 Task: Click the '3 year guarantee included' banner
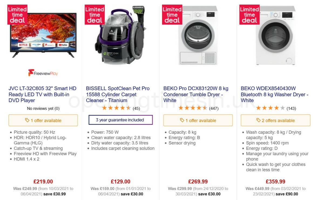coord(120,120)
